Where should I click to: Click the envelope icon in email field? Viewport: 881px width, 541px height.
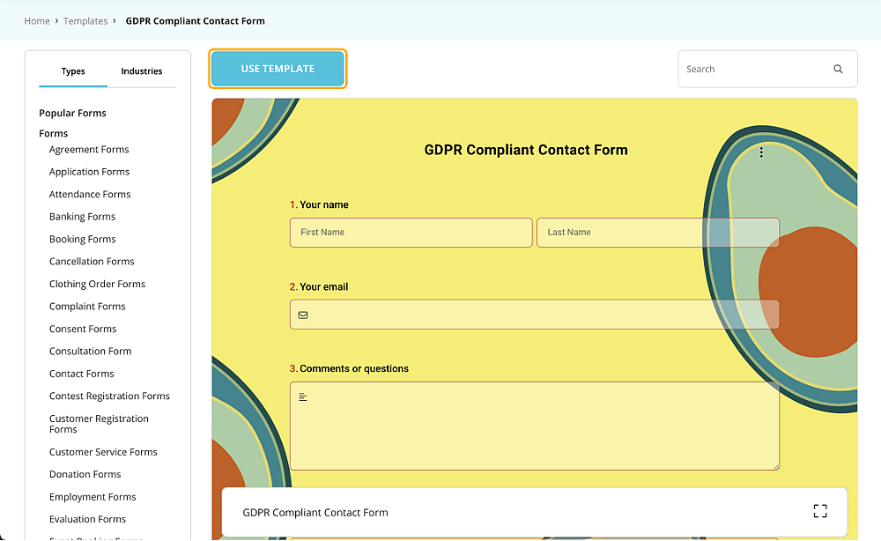303,315
